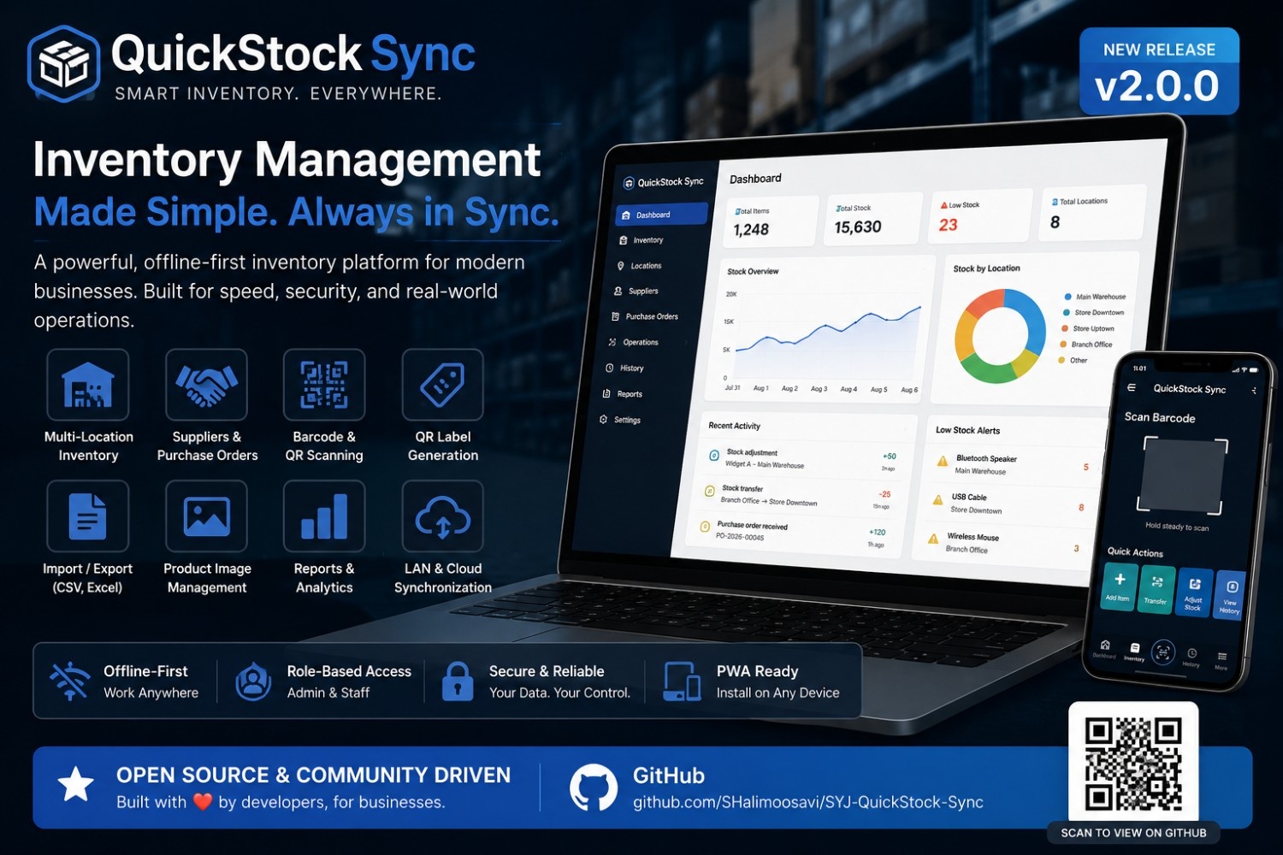The width and height of the screenshot is (1283, 855).
Task: Click the Store Downtown legend dot
Action: [1066, 312]
